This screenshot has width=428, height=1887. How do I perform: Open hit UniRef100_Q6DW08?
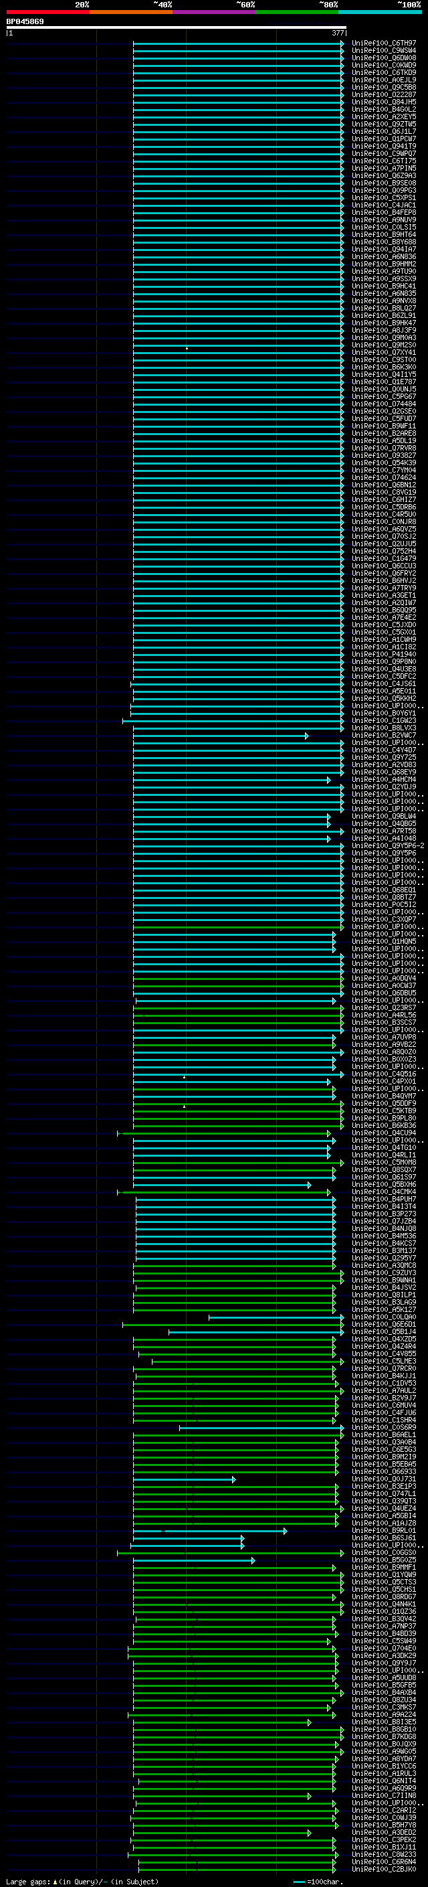(x=383, y=58)
